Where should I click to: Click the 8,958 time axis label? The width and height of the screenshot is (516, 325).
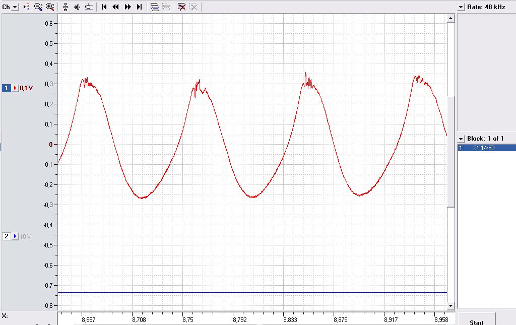click(441, 320)
